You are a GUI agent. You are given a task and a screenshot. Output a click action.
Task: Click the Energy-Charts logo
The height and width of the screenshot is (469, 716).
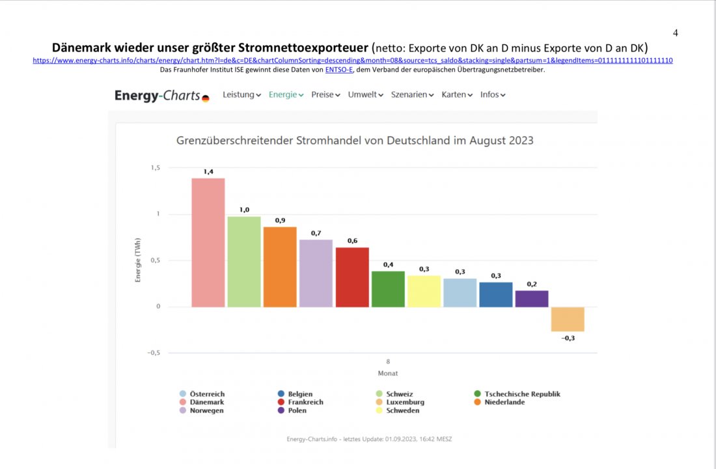[161, 96]
